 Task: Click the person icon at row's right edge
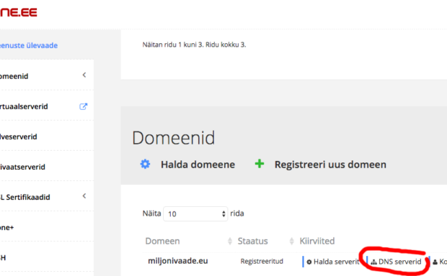435,262
